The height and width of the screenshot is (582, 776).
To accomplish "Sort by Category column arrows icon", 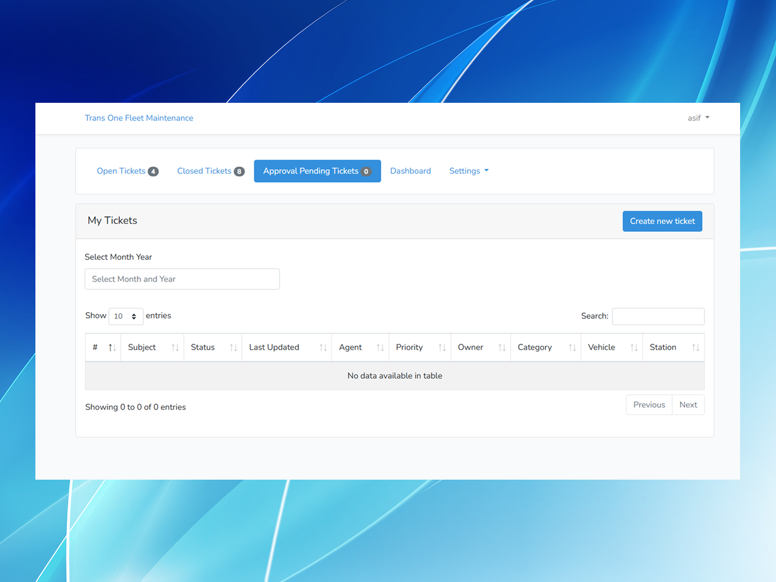I will (572, 347).
